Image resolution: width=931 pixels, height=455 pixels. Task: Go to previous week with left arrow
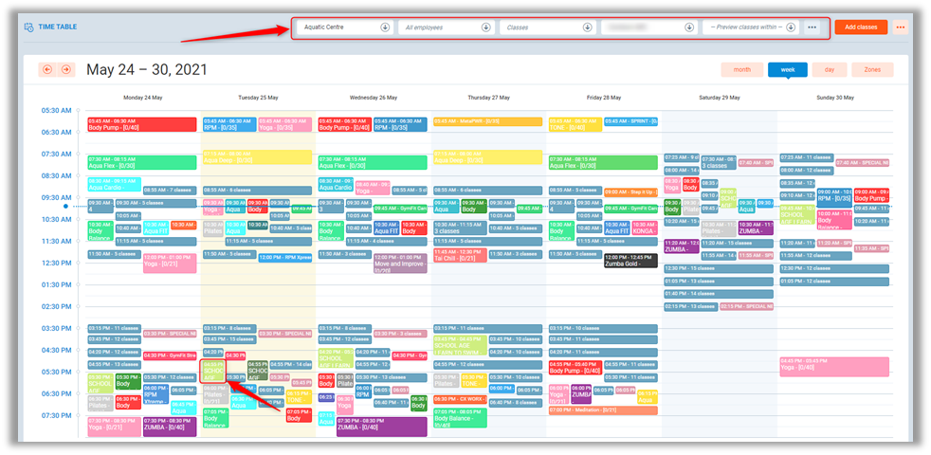coord(47,70)
